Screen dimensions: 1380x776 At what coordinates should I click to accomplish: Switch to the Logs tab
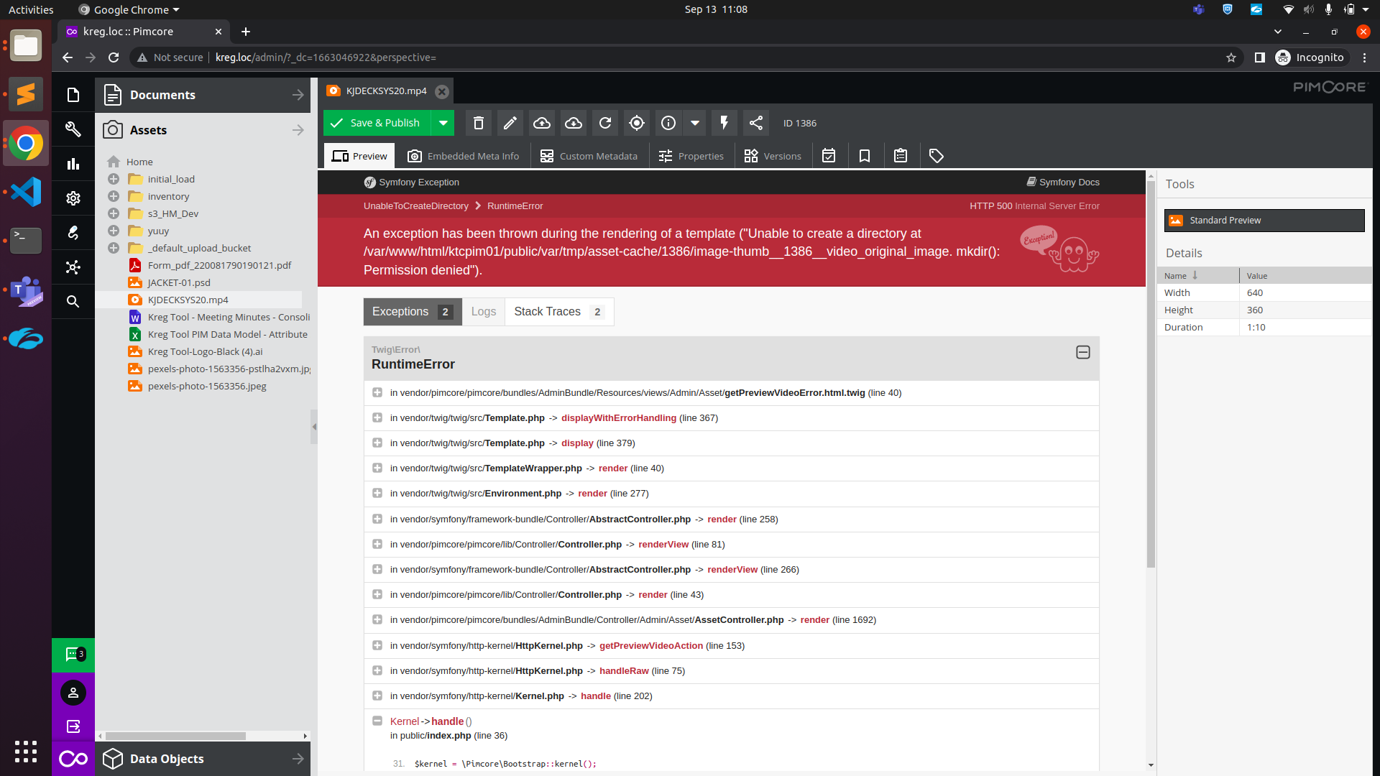(x=483, y=311)
